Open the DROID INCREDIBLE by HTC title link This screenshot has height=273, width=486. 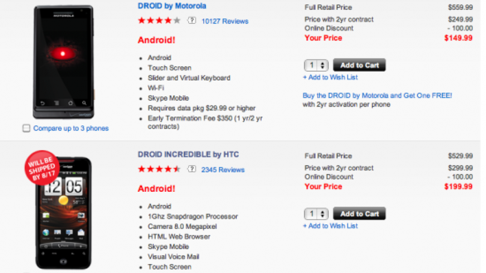[x=188, y=154]
